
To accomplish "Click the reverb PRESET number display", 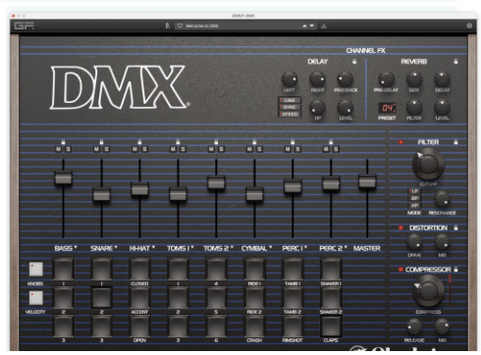I will [x=387, y=108].
